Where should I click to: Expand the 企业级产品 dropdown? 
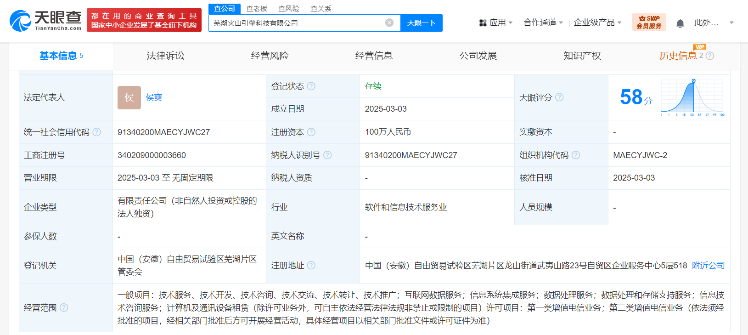click(597, 23)
